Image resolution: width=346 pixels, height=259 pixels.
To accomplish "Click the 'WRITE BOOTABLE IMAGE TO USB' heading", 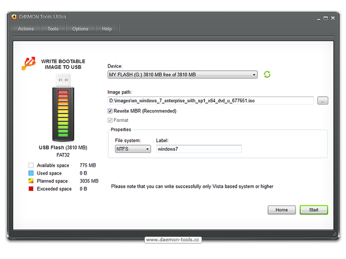I will tap(63, 64).
